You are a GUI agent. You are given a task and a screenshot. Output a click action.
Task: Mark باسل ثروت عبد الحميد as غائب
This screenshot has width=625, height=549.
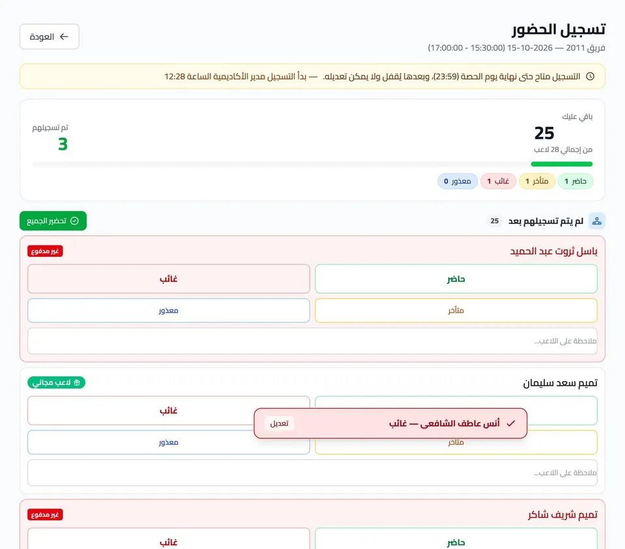point(169,279)
